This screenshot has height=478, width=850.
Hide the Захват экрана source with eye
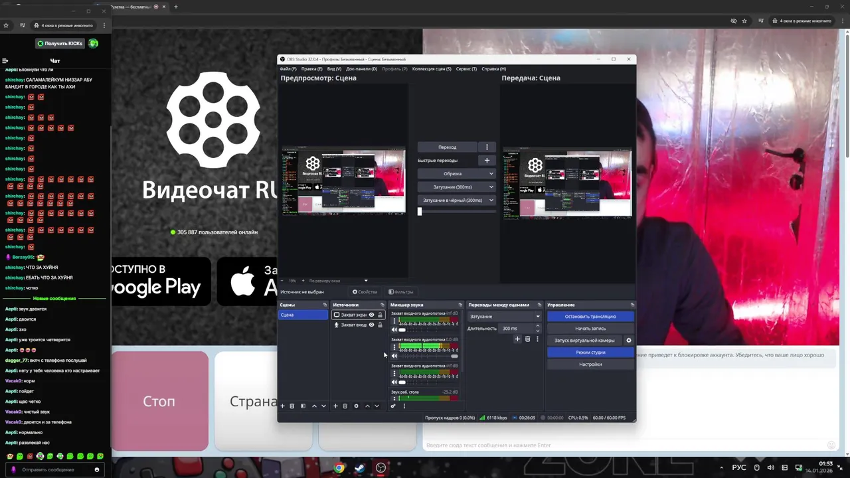[x=371, y=315]
